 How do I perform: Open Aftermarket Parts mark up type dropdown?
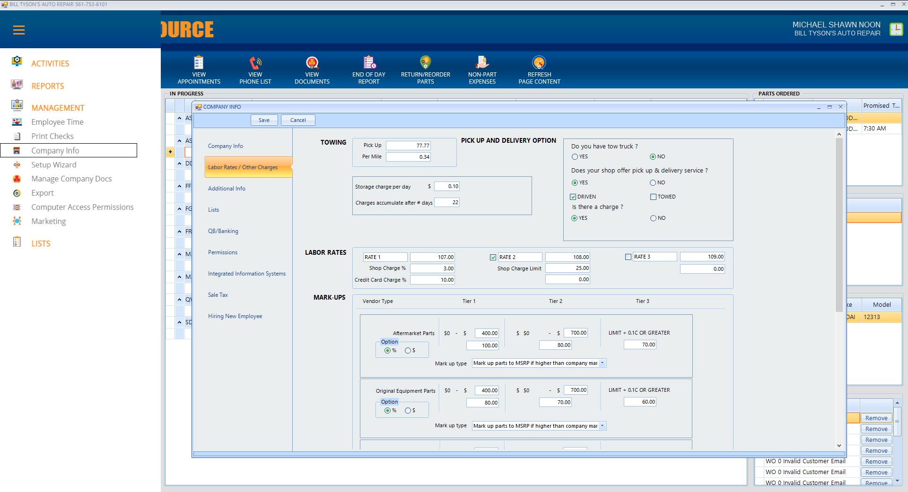602,363
